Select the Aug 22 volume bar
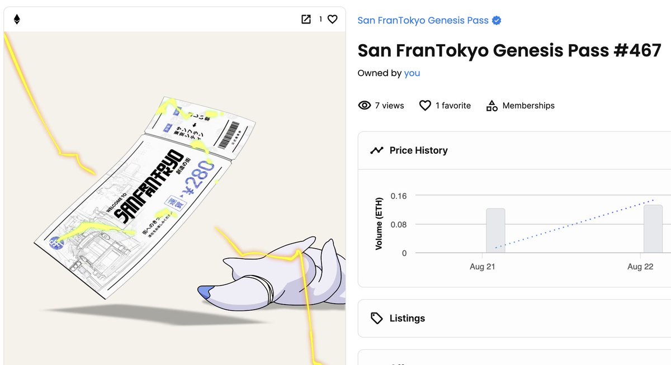The width and height of the screenshot is (671, 365). (x=653, y=229)
